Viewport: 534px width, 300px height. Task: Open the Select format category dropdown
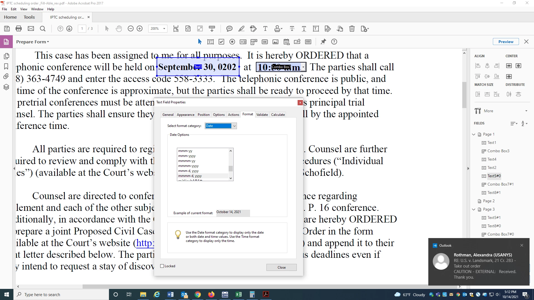[x=234, y=126]
